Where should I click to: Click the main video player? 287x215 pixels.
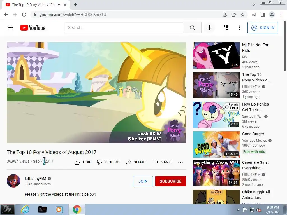[96, 92]
